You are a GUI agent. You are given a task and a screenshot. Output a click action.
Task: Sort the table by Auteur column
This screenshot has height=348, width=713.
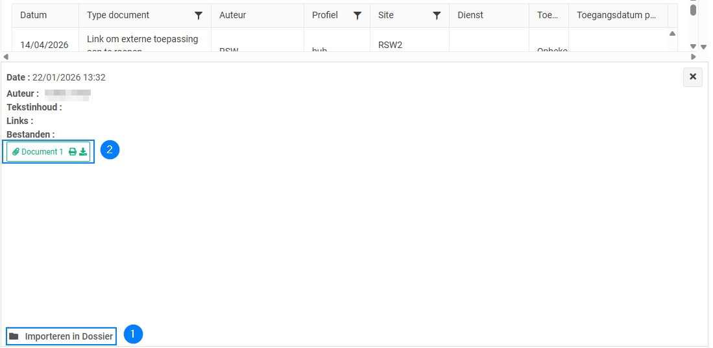[232, 15]
